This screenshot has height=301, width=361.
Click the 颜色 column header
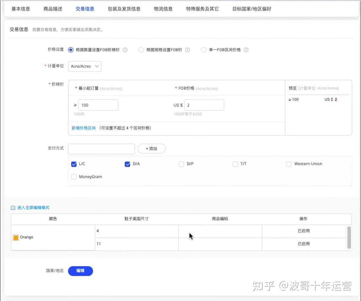pyautogui.click(x=53, y=219)
